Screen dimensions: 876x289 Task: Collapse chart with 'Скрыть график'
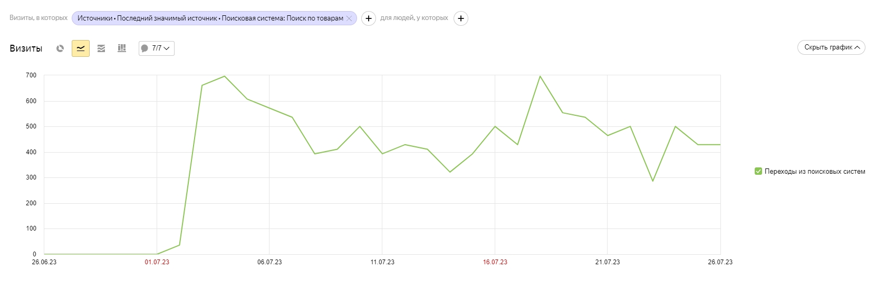[831, 47]
